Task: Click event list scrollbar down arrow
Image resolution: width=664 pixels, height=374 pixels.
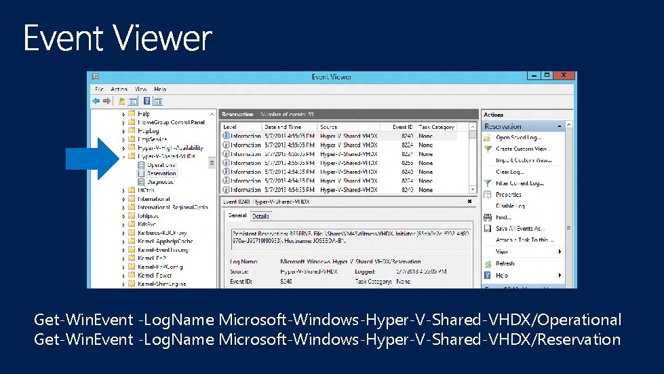Action: 473,189
